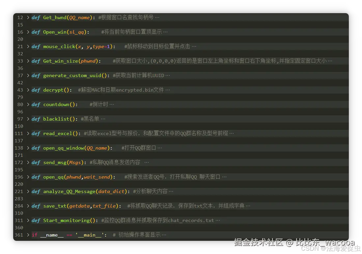
Task: Unfold the countdown function
Action: 28,105
